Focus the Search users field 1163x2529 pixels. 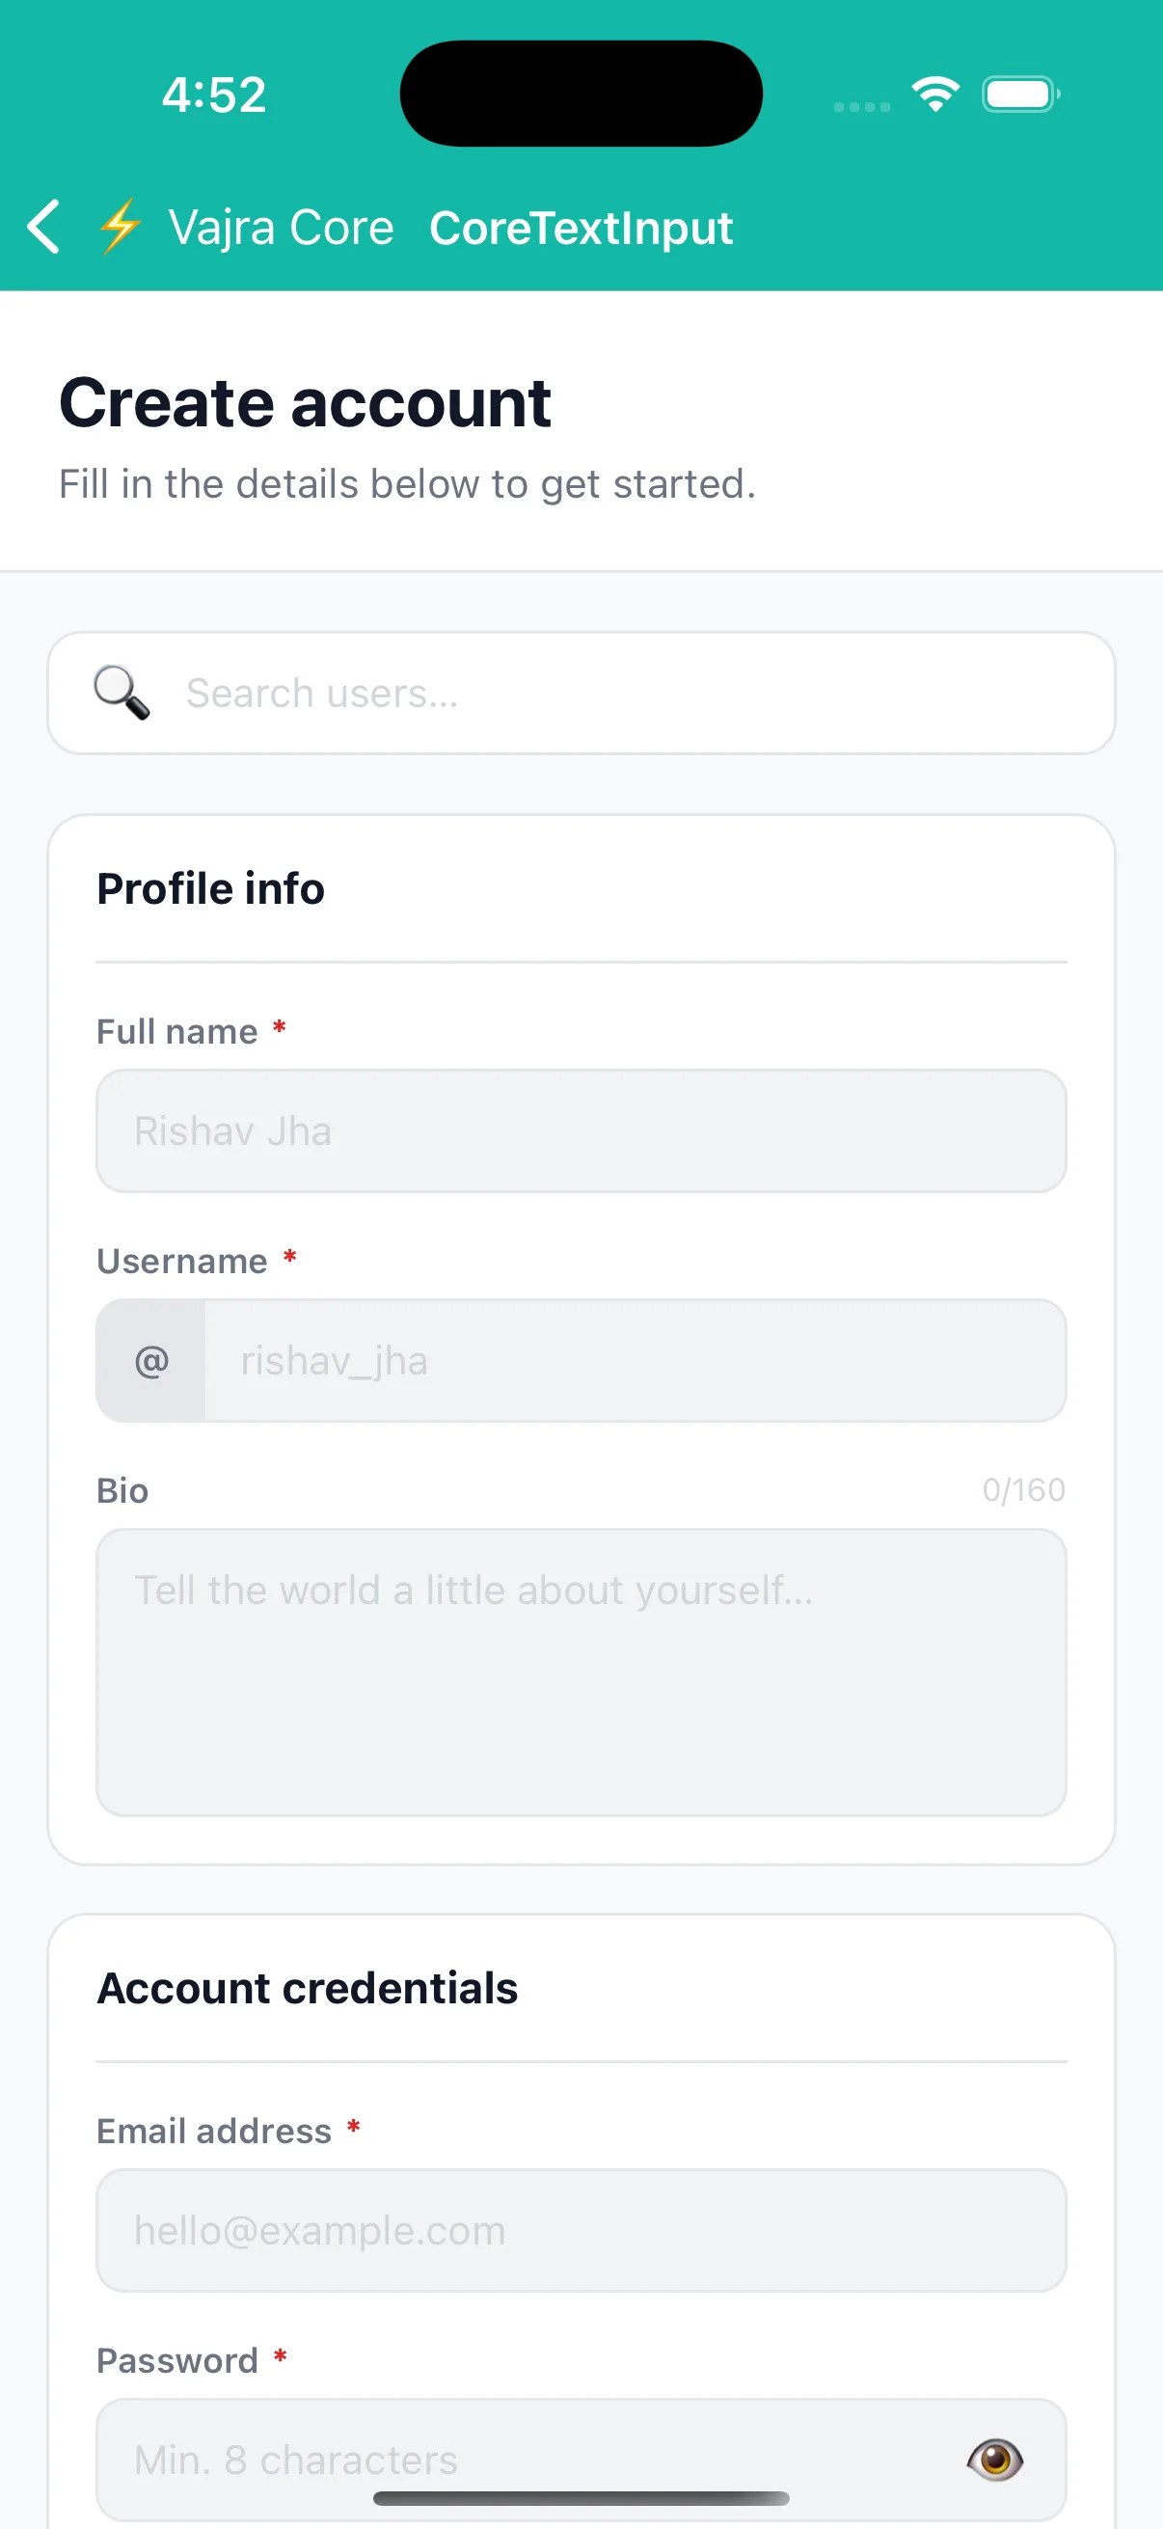[581, 693]
